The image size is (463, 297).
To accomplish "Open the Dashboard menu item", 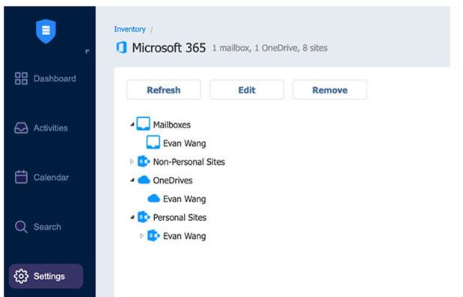I will click(x=46, y=78).
